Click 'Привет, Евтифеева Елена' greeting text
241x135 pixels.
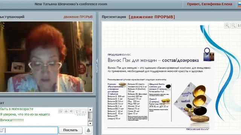tap(209, 4)
